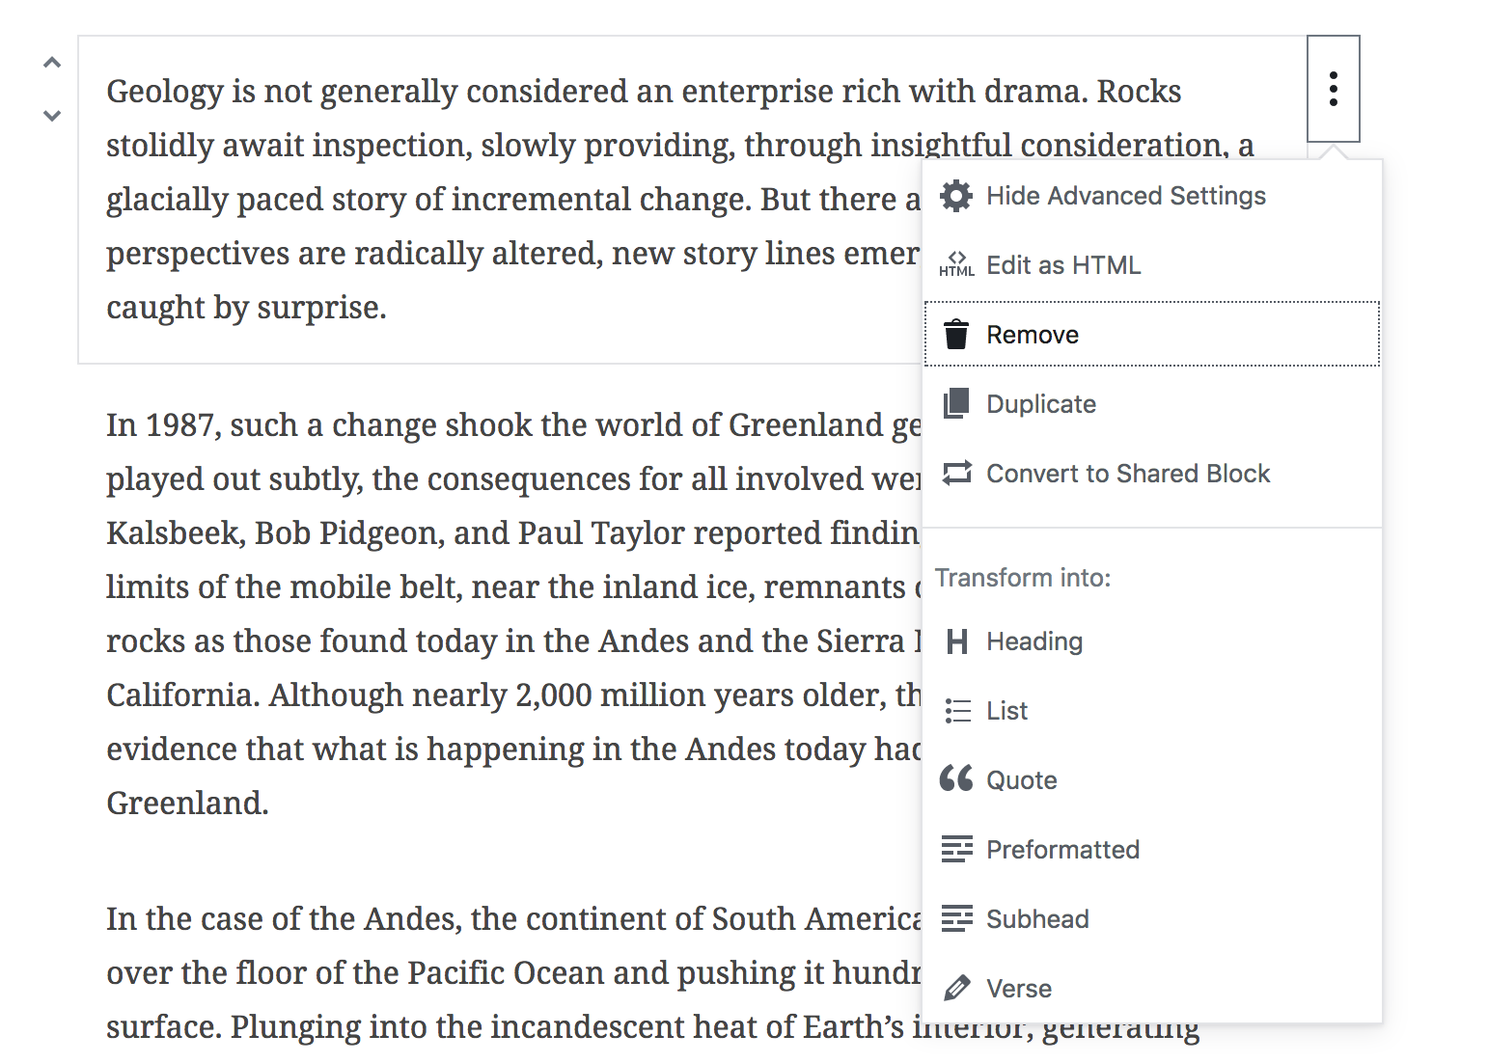The height and width of the screenshot is (1063, 1488).
Task: Move the block up with the up arrow
Action: coord(52,61)
